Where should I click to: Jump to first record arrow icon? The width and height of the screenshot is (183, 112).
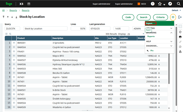pyautogui.click(x=4, y=17)
